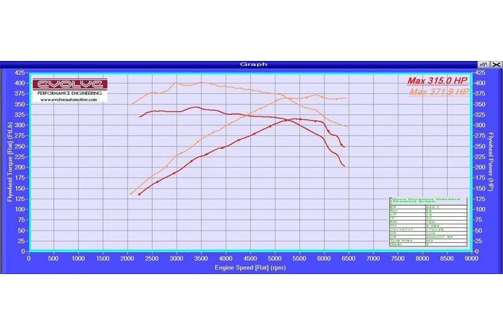Image resolution: width=503 pixels, height=335 pixels.
Task: Click the 425 mark on the power axis
Action: tap(480, 74)
